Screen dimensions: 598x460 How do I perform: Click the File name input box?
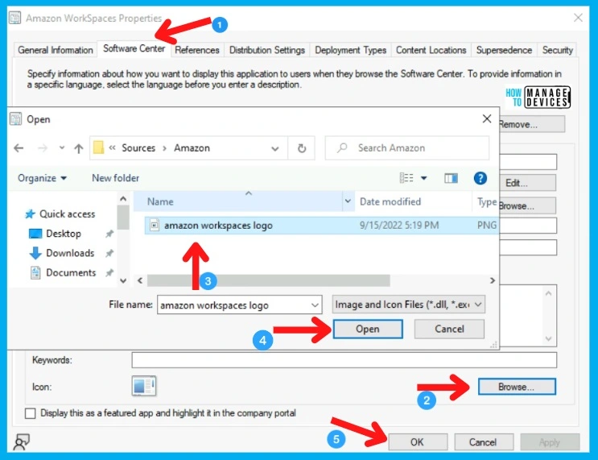[233, 305]
